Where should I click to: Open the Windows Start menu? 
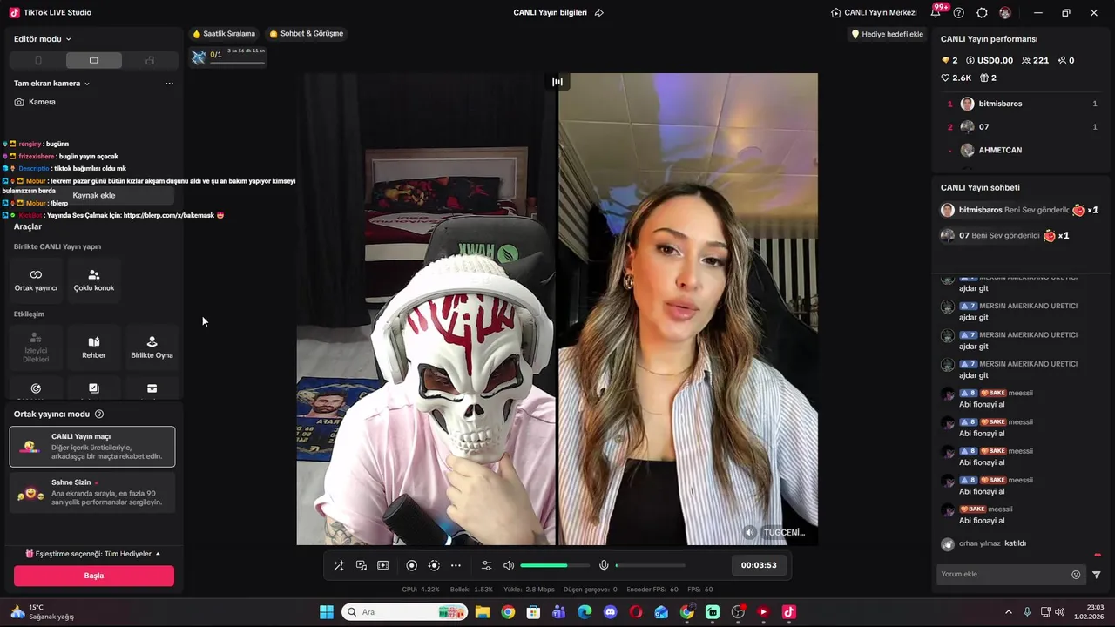327,612
